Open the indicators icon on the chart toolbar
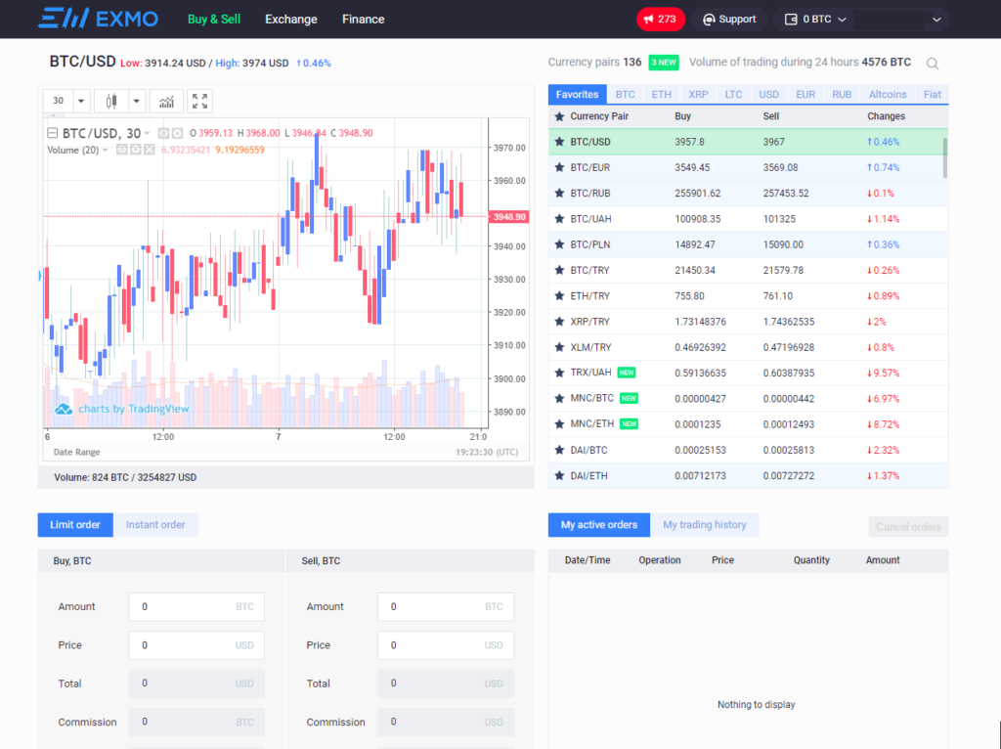Image resolution: width=1001 pixels, height=749 pixels. 166,101
